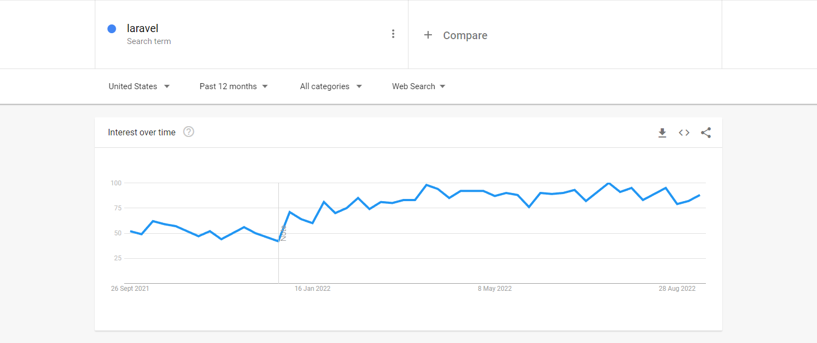Click the plus icon beside Compare
817x343 pixels.
pyautogui.click(x=428, y=35)
